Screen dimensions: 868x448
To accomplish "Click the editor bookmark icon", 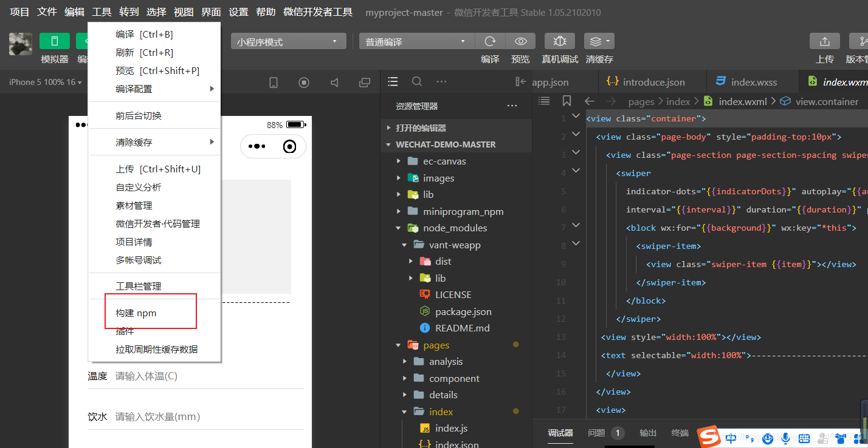I will pyautogui.click(x=567, y=101).
